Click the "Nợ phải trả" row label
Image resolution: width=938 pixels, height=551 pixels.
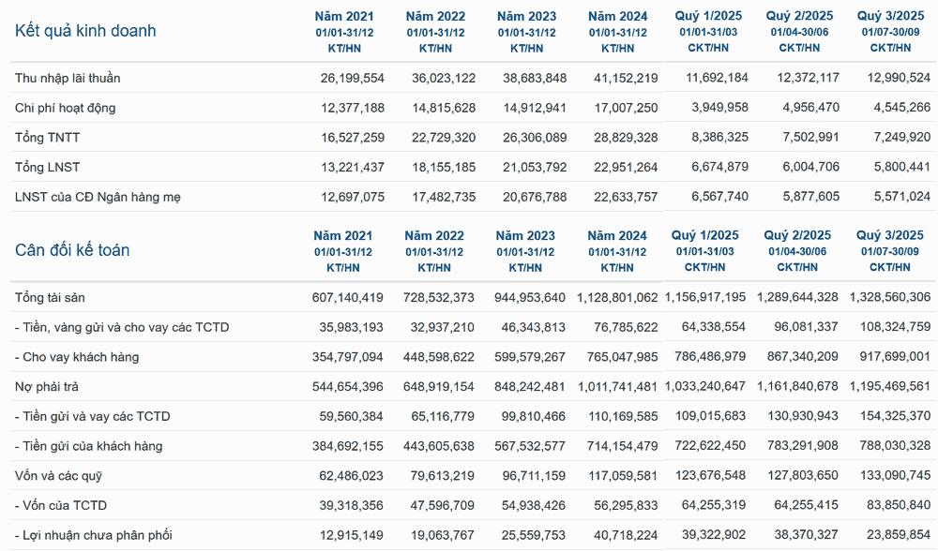48,386
